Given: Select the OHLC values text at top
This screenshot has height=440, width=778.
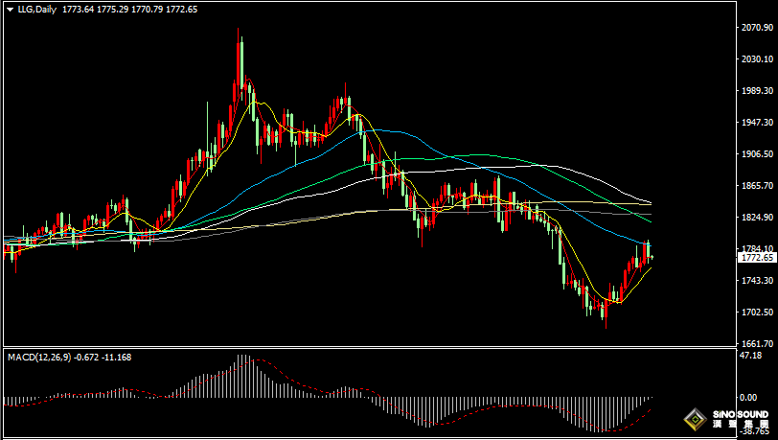Looking at the screenshot, I should tap(130, 10).
